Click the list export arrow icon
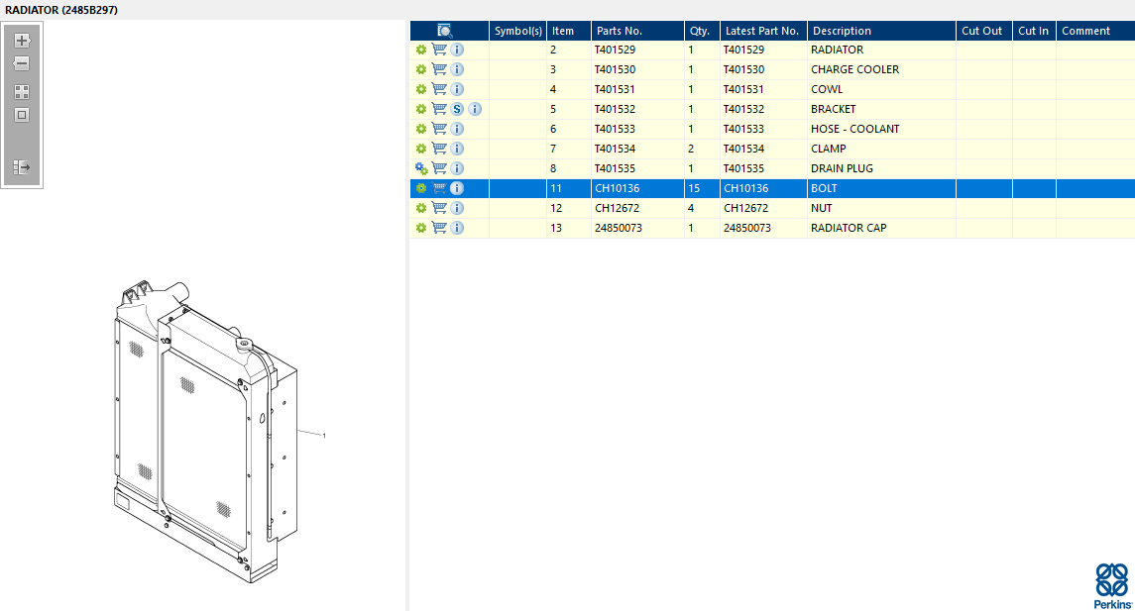 point(22,168)
